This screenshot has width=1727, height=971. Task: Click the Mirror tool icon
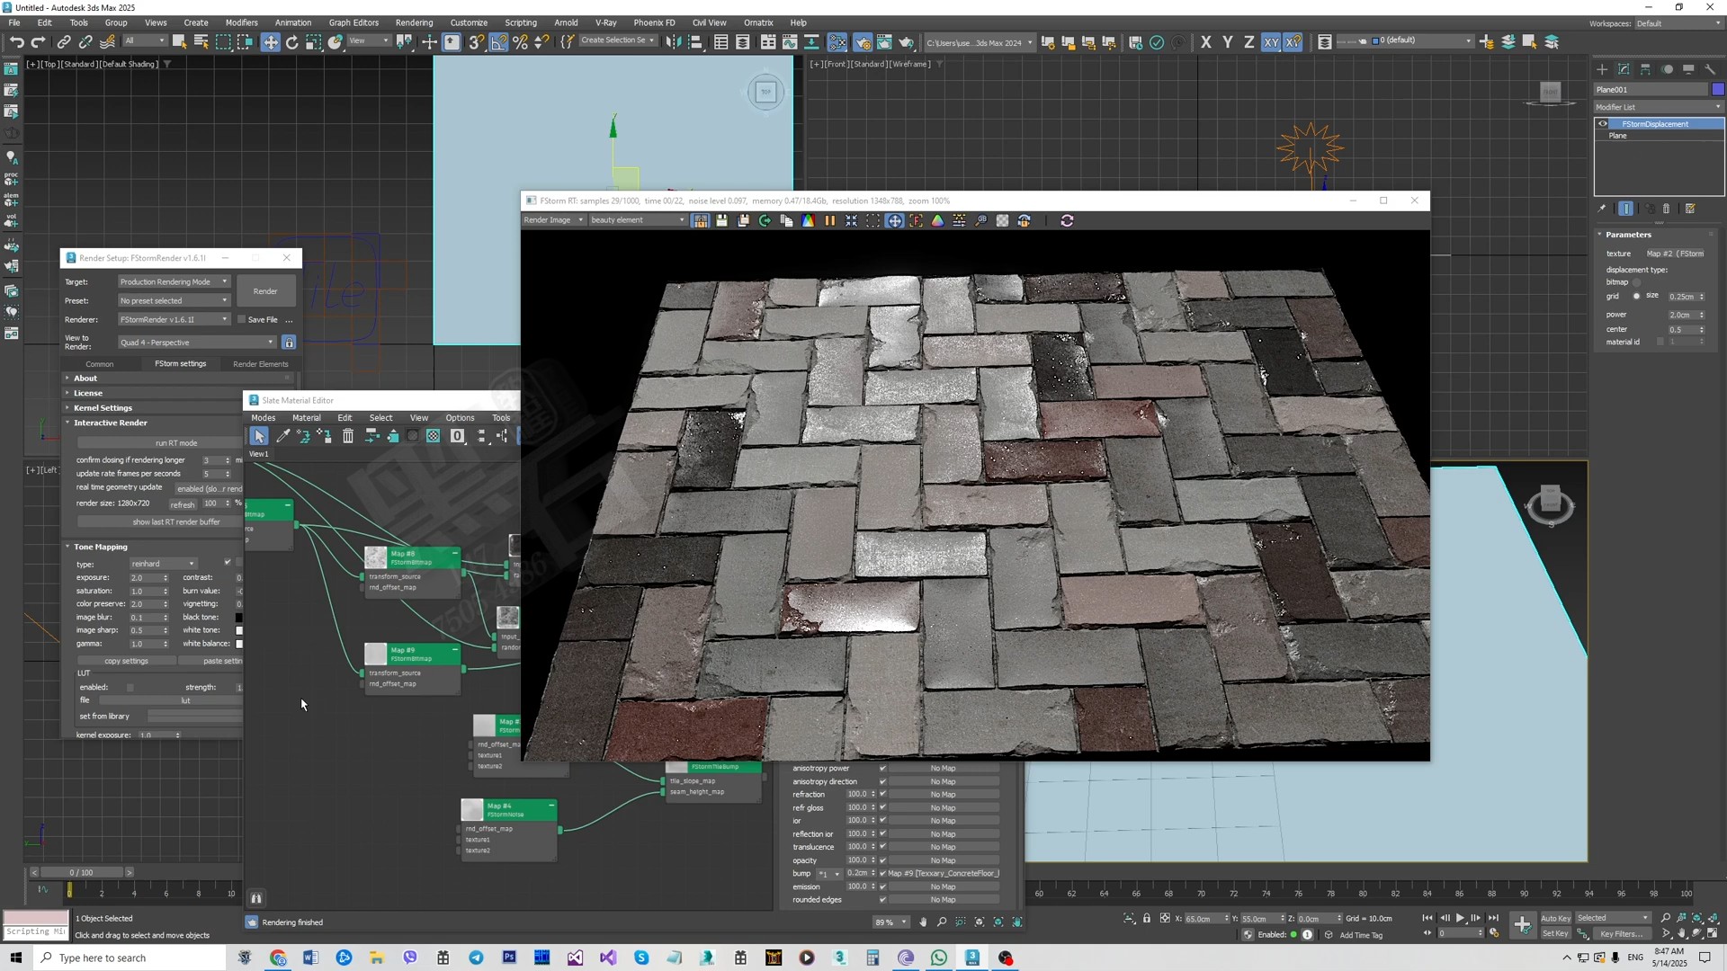click(x=674, y=42)
